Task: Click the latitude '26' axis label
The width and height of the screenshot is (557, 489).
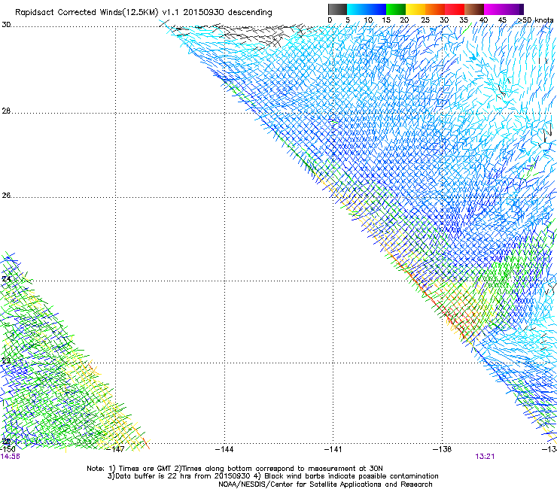Action: point(6,196)
